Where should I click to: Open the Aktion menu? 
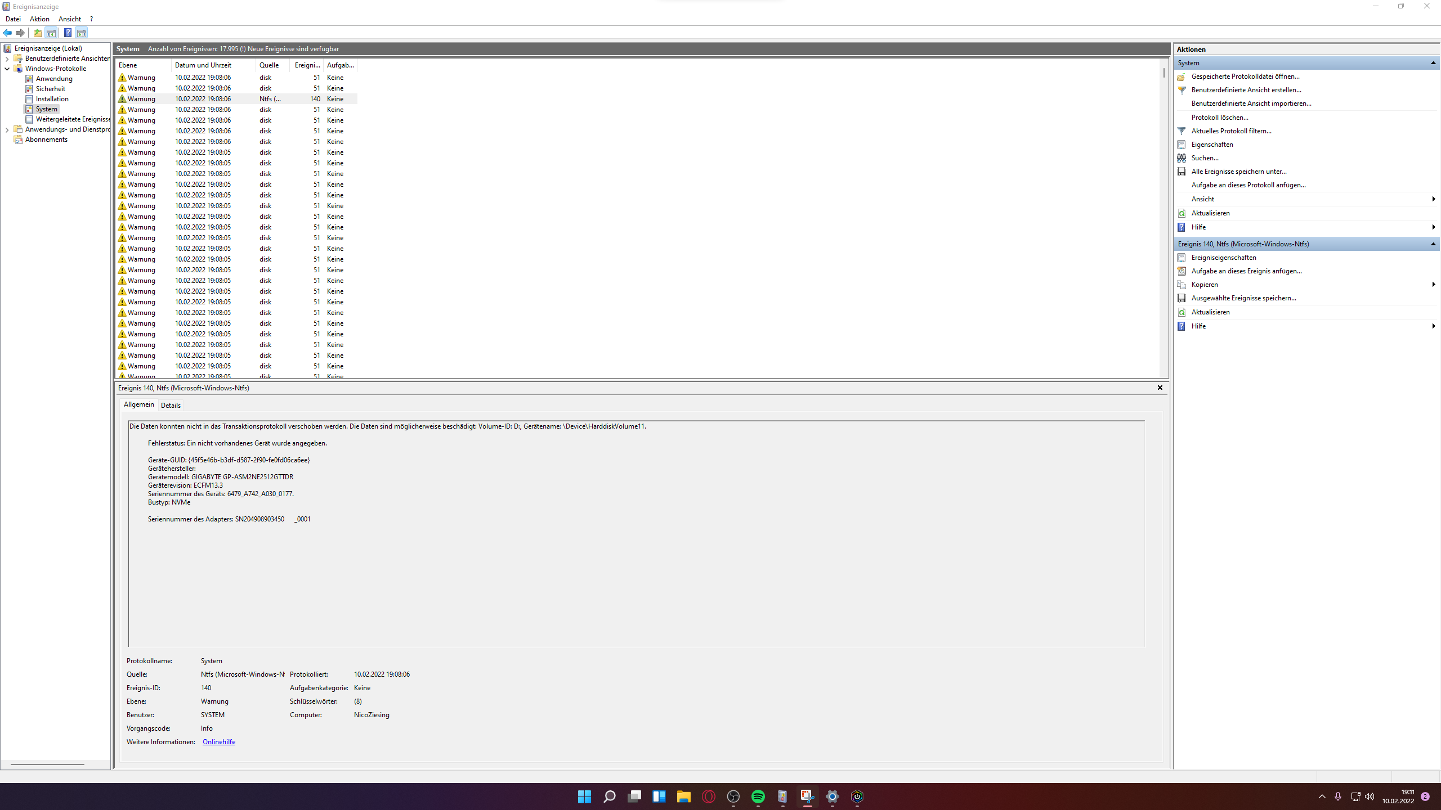[x=39, y=19]
